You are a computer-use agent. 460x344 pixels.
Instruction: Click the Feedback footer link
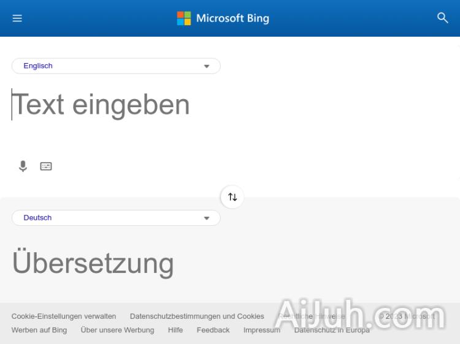(x=213, y=330)
